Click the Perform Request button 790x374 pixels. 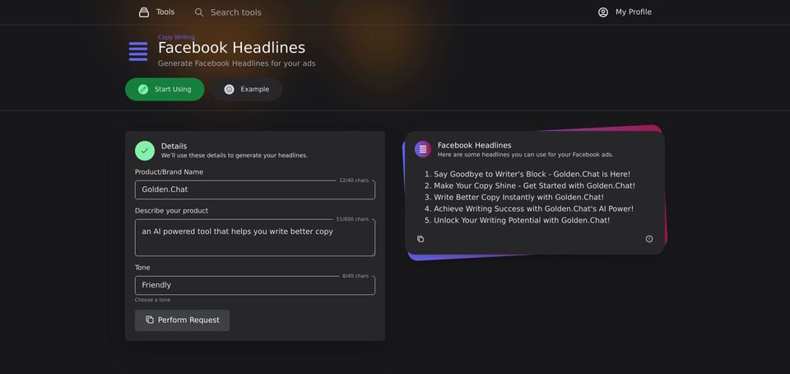182,320
